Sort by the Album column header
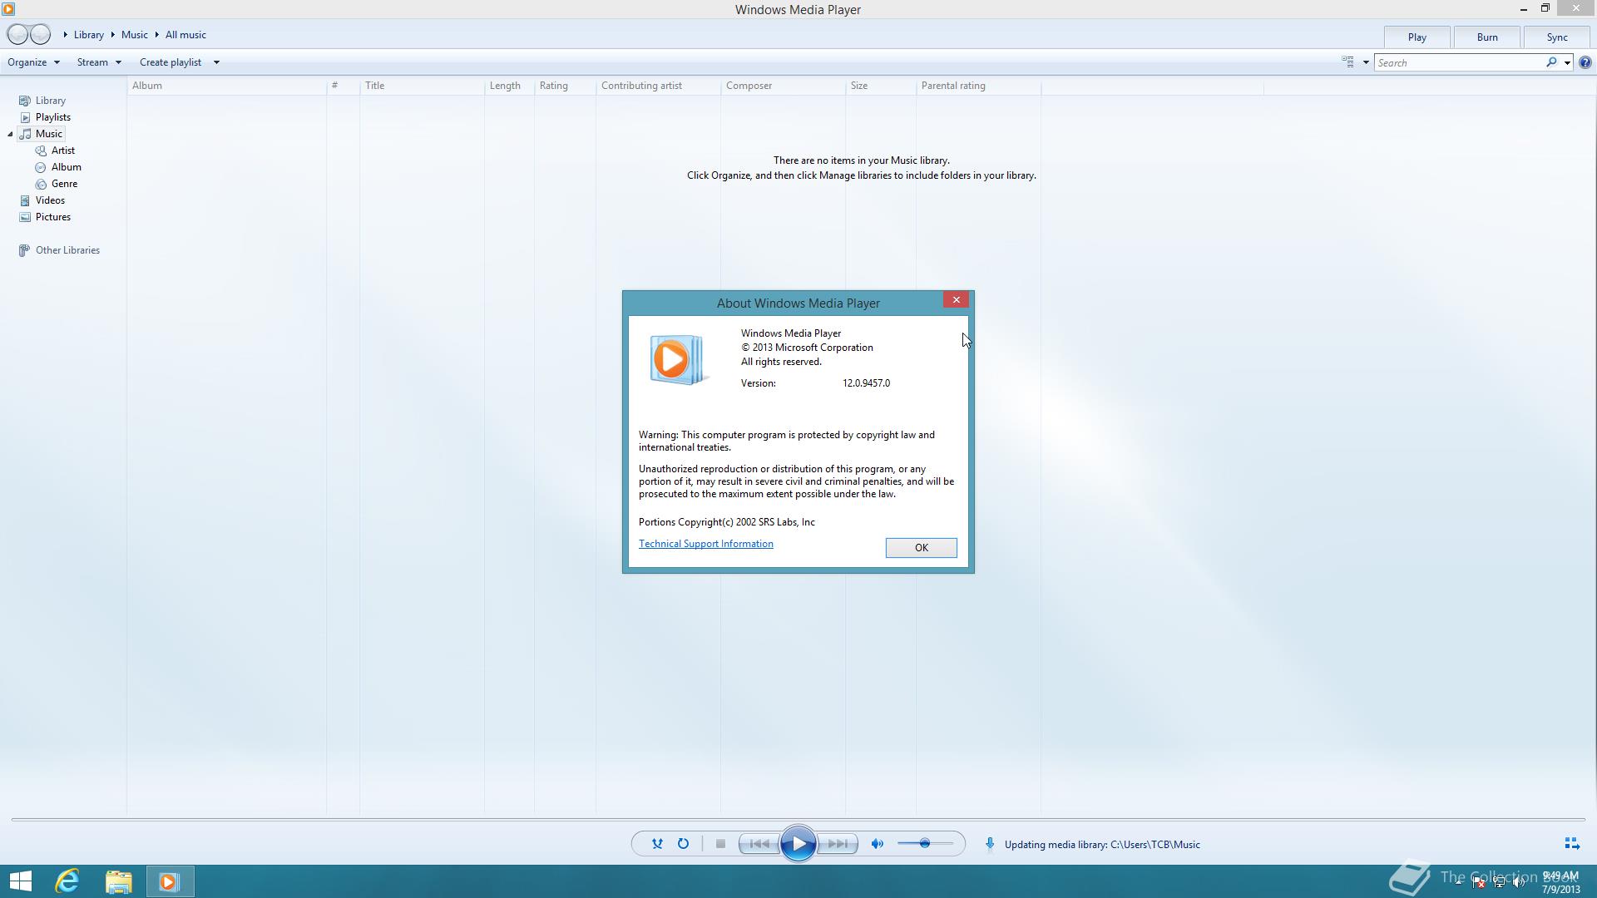 point(227,86)
